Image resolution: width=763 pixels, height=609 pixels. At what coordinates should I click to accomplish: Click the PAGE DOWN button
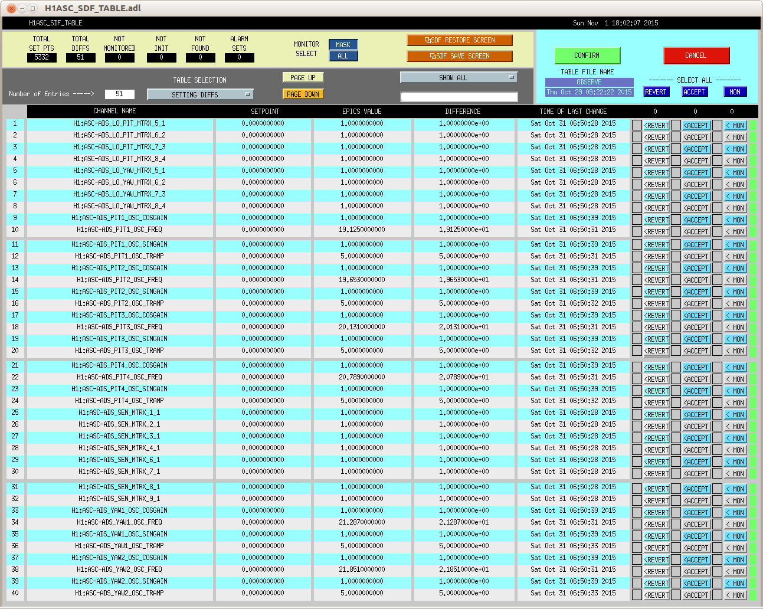click(303, 94)
